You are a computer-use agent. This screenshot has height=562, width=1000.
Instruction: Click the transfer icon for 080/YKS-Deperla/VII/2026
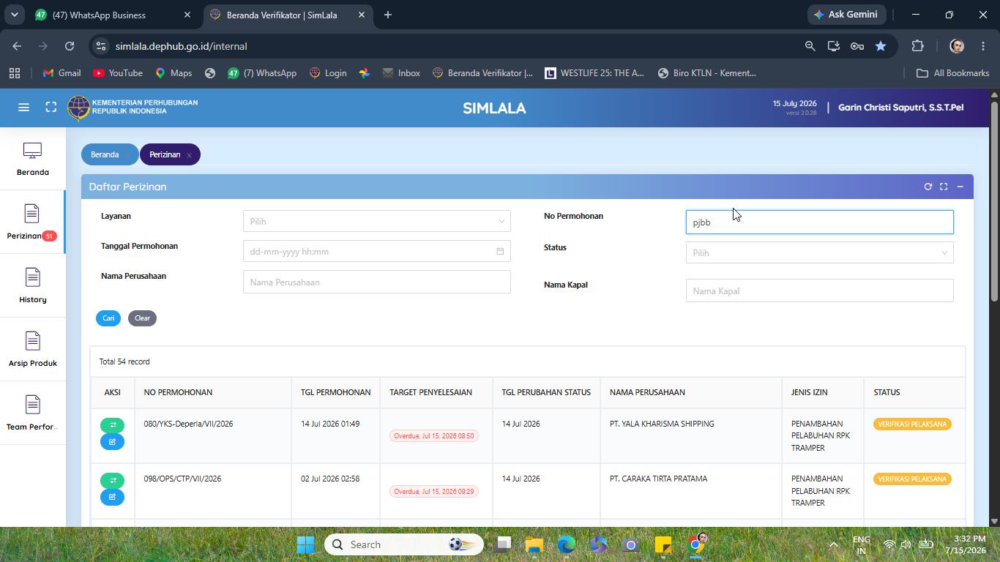[112, 425]
